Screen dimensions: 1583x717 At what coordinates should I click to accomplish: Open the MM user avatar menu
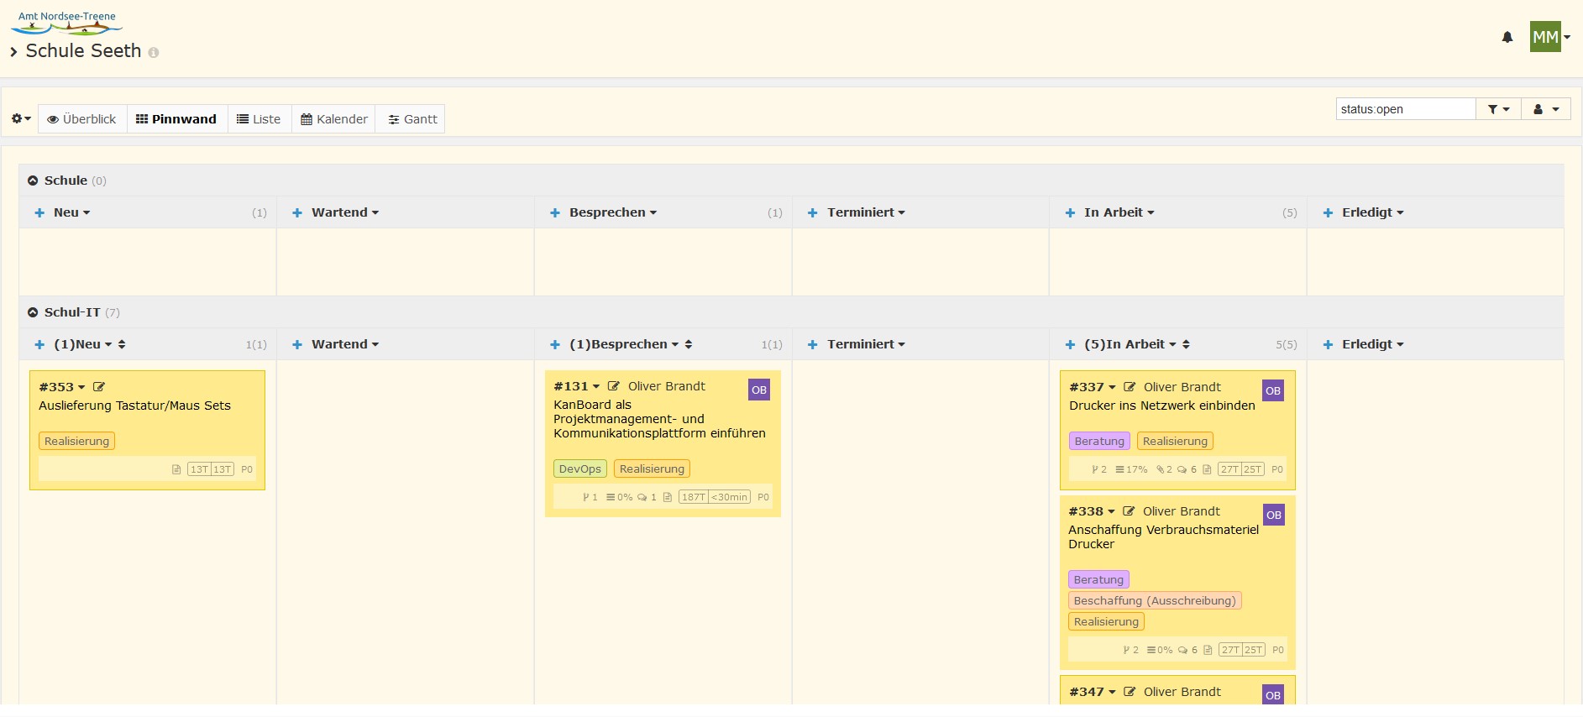tap(1549, 37)
